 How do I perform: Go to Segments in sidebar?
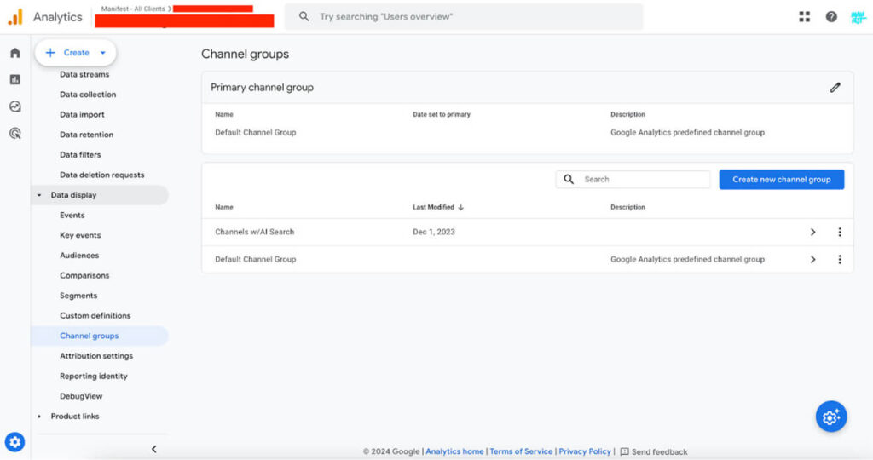pos(78,296)
